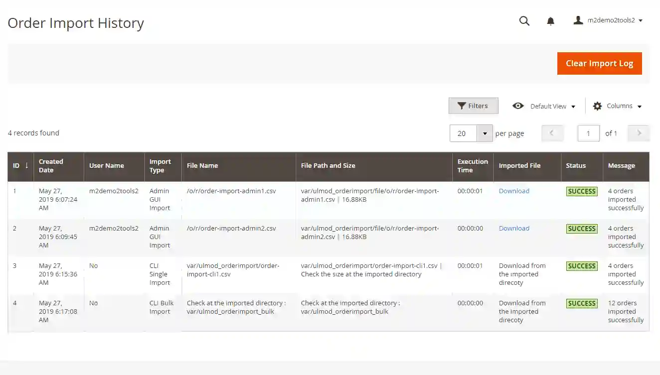
Task: Sort by File Path and Size header
Action: click(374, 166)
